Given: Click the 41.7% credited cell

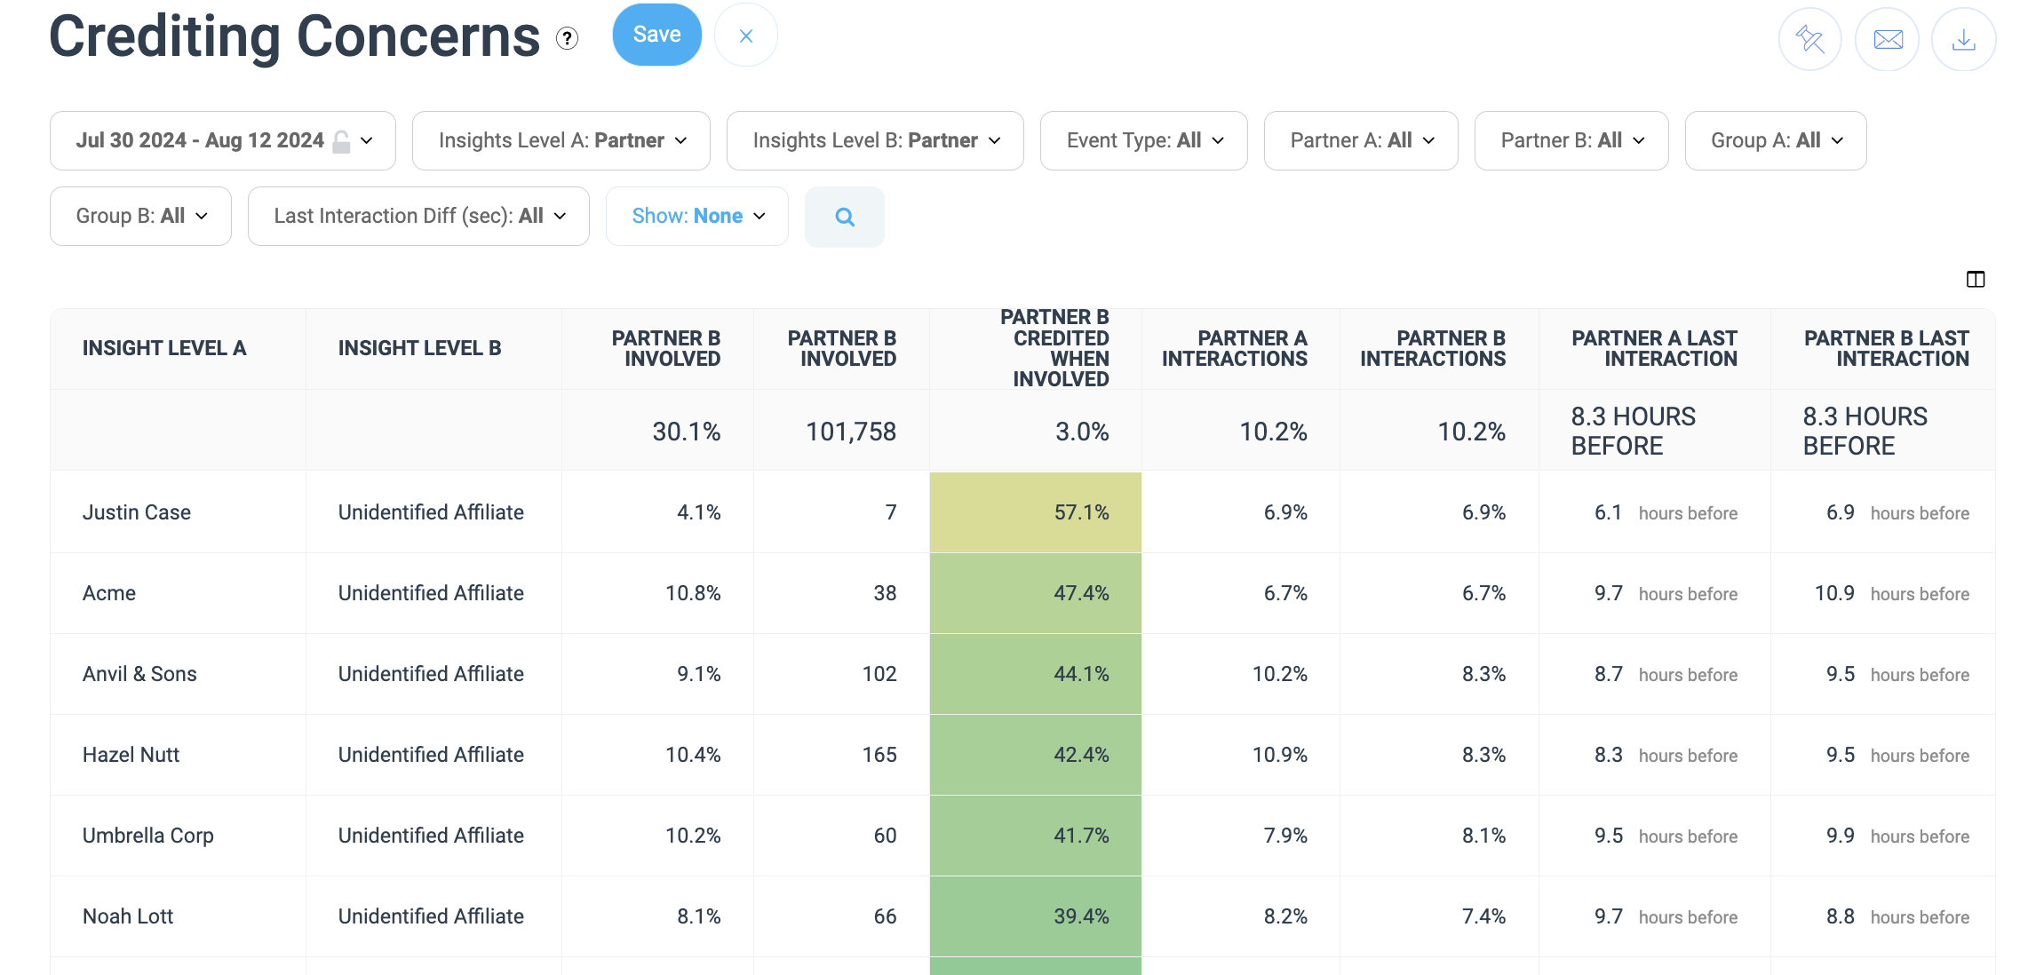Looking at the screenshot, I should (1036, 836).
